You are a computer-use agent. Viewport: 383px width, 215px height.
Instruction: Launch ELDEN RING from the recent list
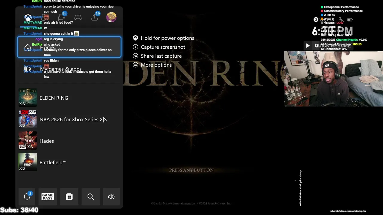click(x=69, y=98)
